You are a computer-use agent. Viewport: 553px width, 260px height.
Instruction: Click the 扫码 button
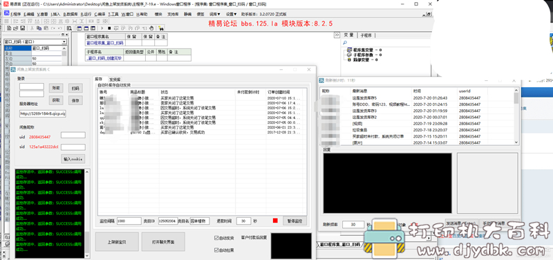tap(75, 88)
